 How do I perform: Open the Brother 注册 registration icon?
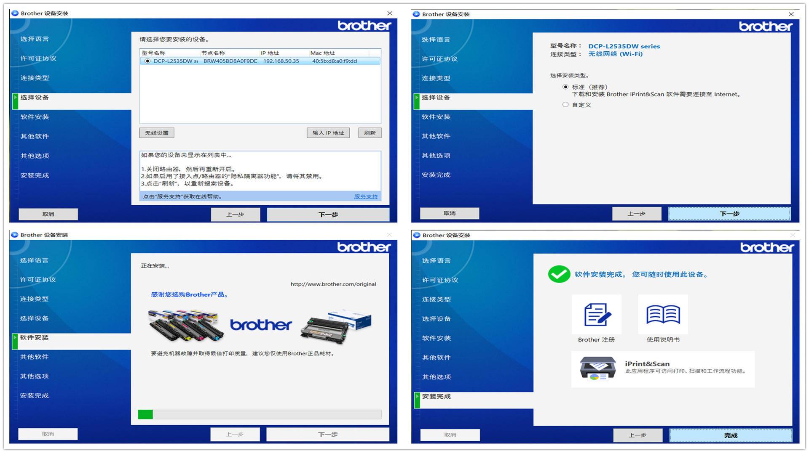(597, 315)
